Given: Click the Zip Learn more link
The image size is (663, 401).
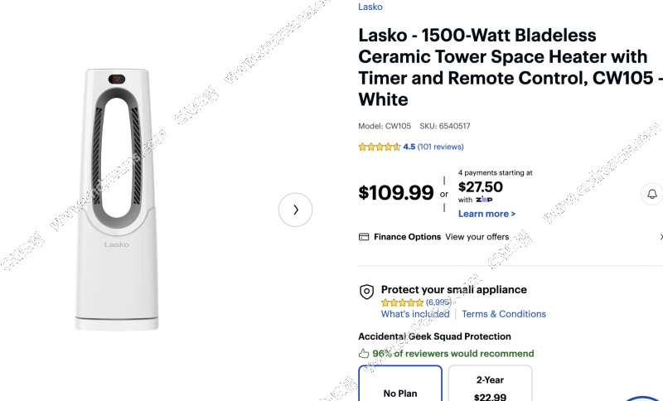Looking at the screenshot, I should coord(486,214).
